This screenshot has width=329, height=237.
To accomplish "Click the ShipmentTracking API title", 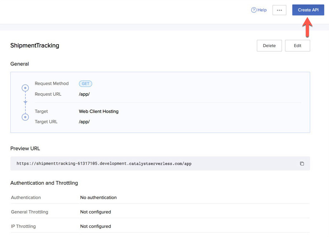I will 35,45.
